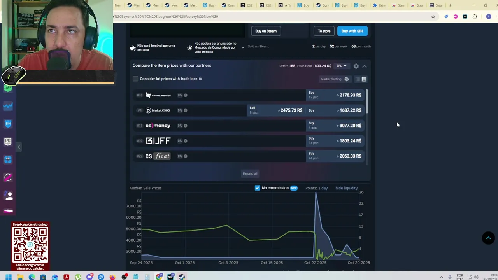Switch to the last Stea tab with envelope
Screen dimensions: 498x280
pos(436,5)
